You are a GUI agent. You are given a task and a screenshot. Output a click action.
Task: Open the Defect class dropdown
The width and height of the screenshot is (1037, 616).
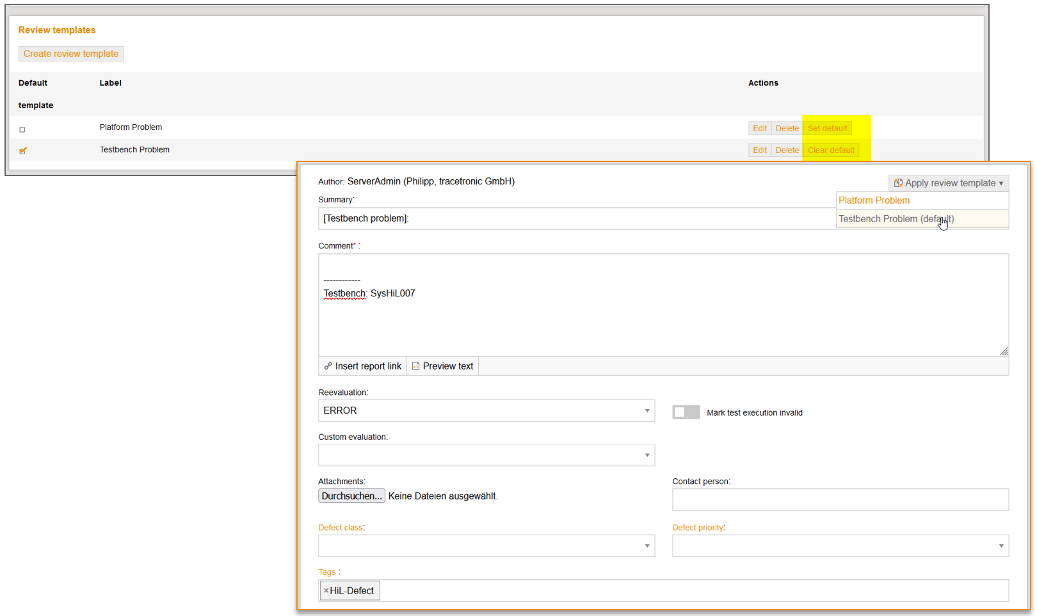486,546
